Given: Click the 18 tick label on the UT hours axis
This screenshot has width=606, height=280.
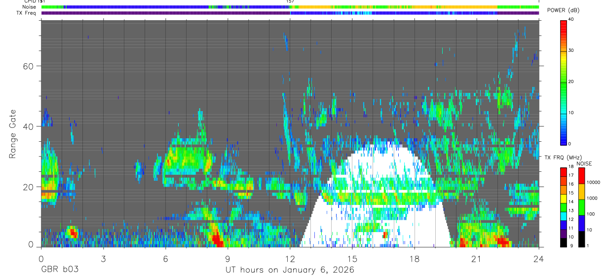Looking at the screenshot, I should pyautogui.click(x=415, y=259).
